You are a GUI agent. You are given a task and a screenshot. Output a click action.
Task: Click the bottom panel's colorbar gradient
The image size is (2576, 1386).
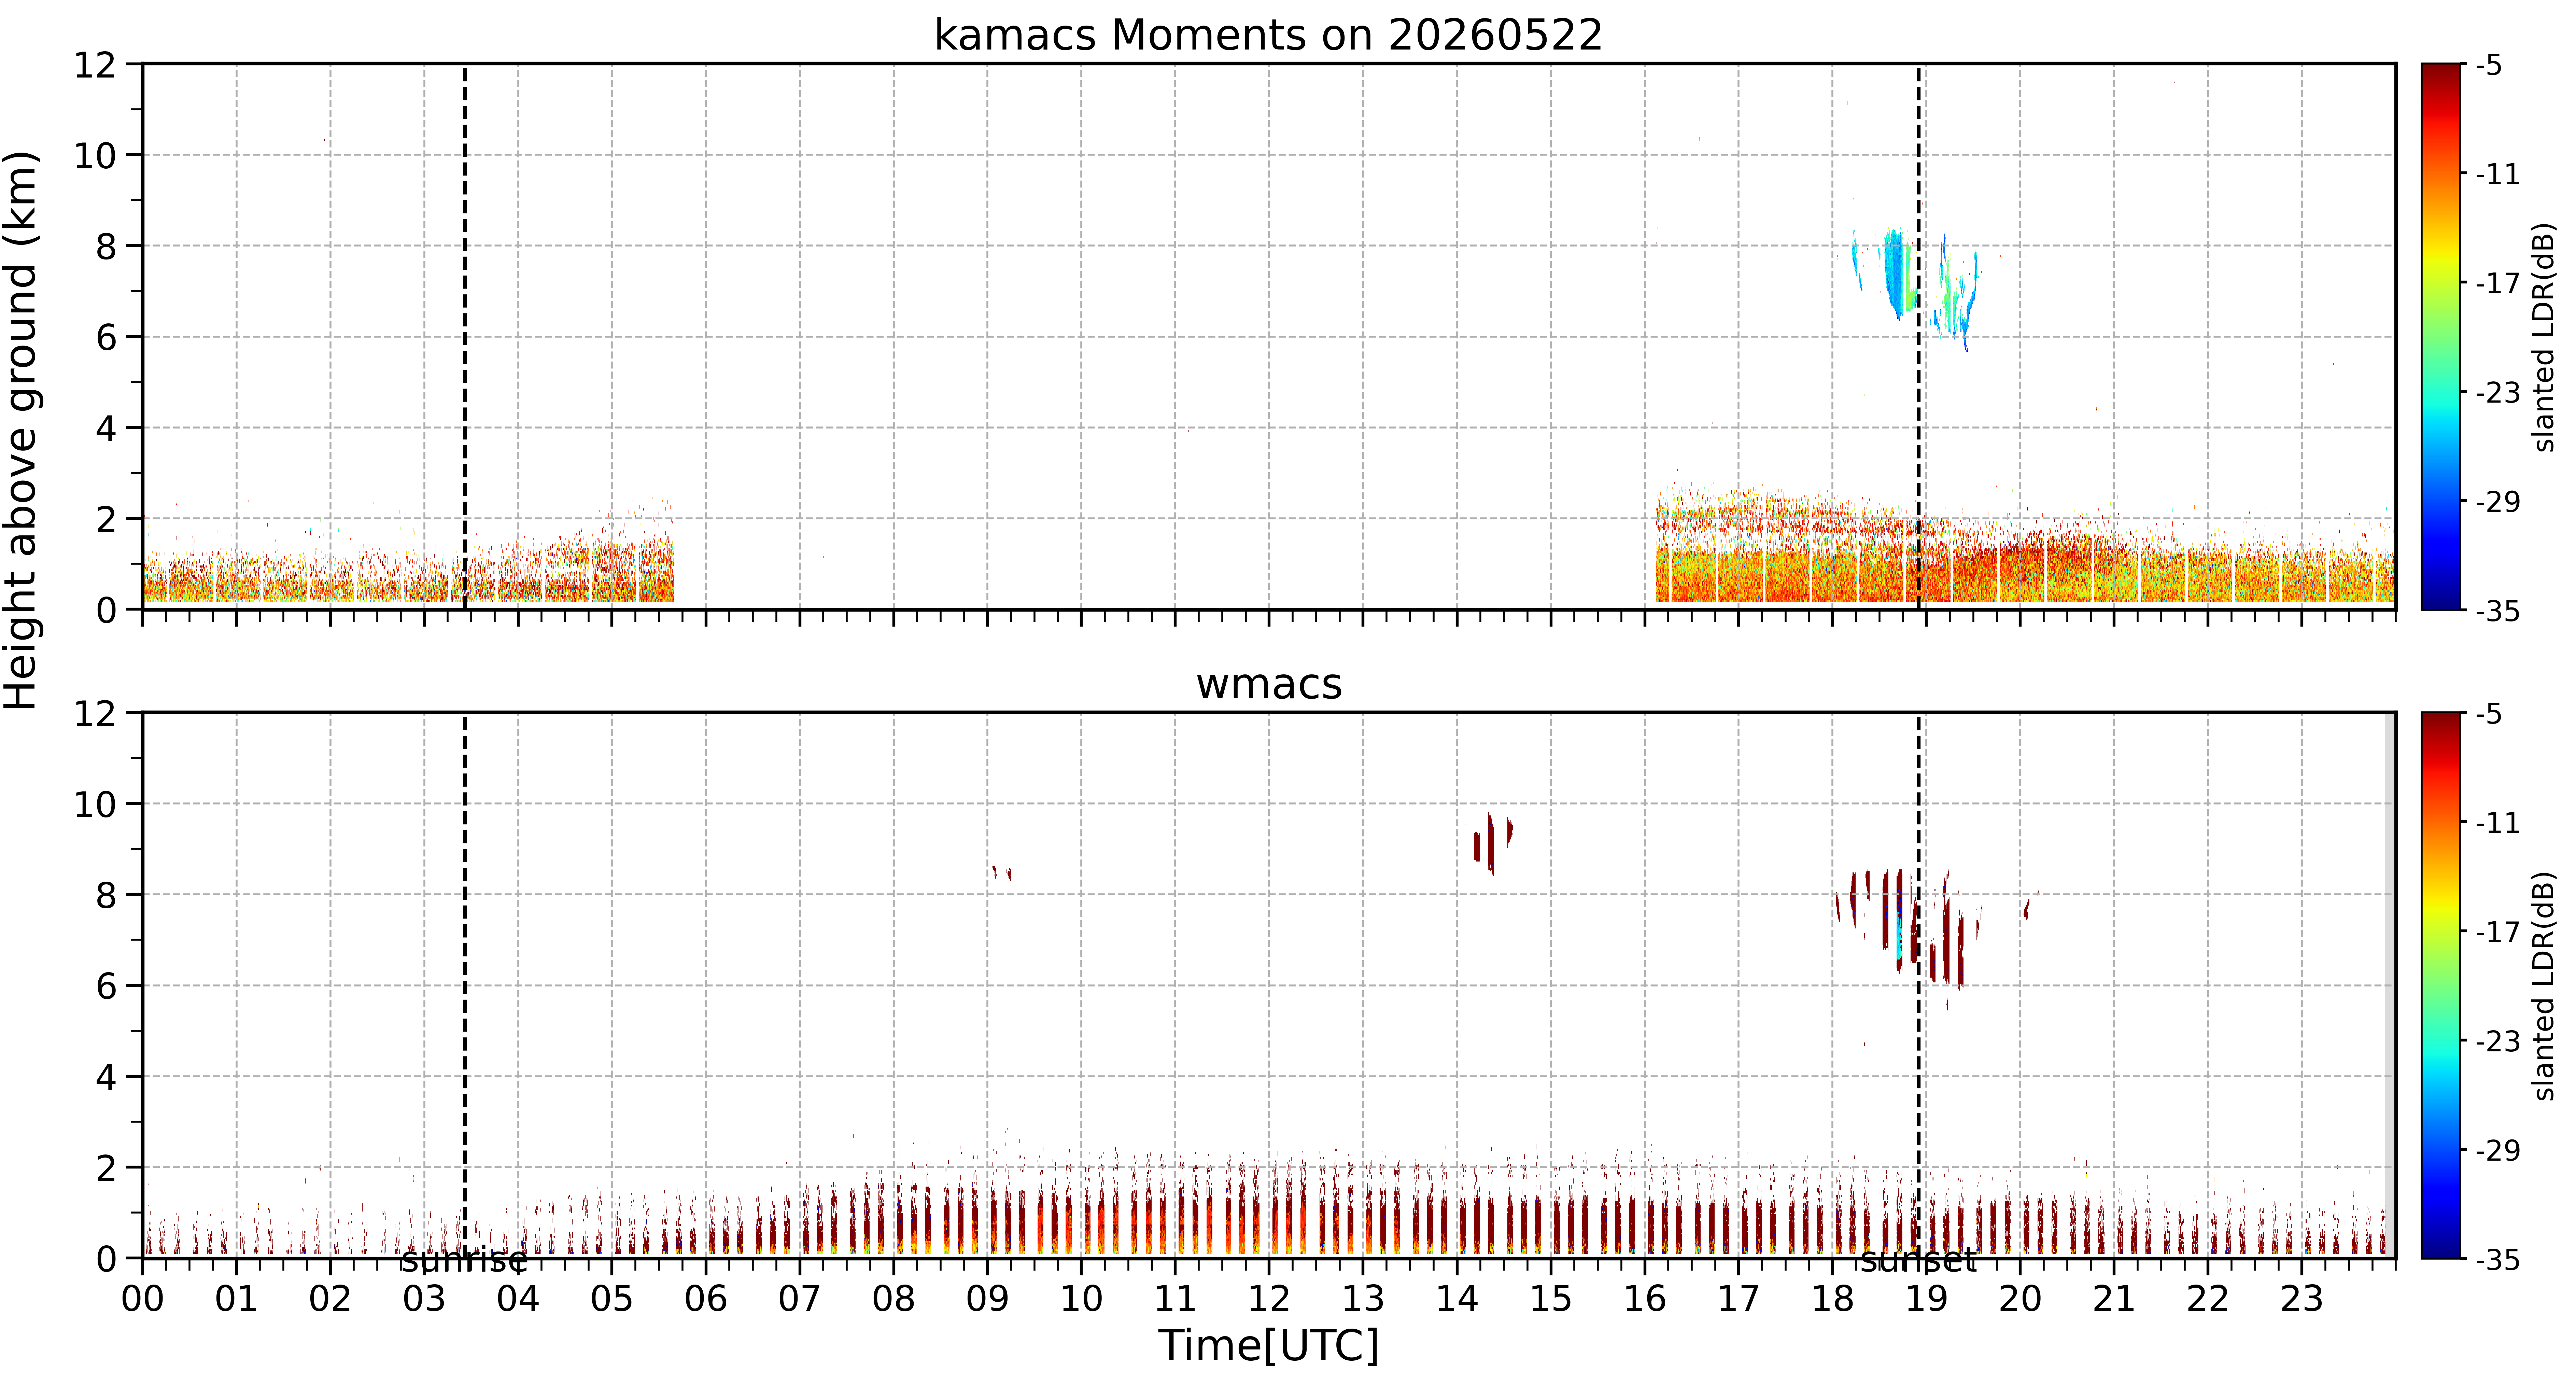coord(2440,985)
